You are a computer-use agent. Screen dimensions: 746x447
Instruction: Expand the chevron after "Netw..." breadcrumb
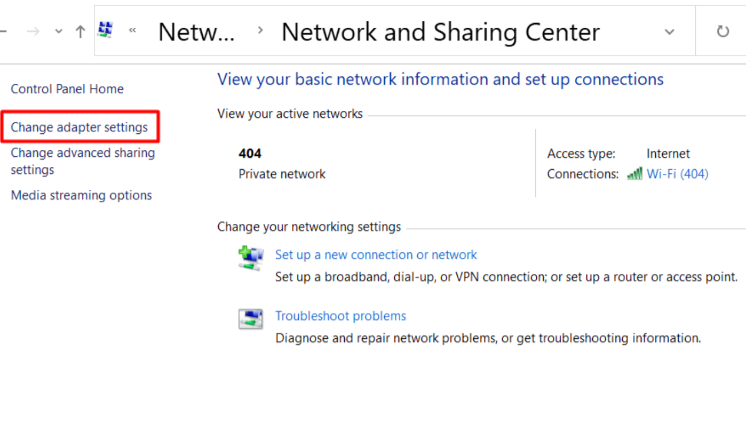pos(260,31)
